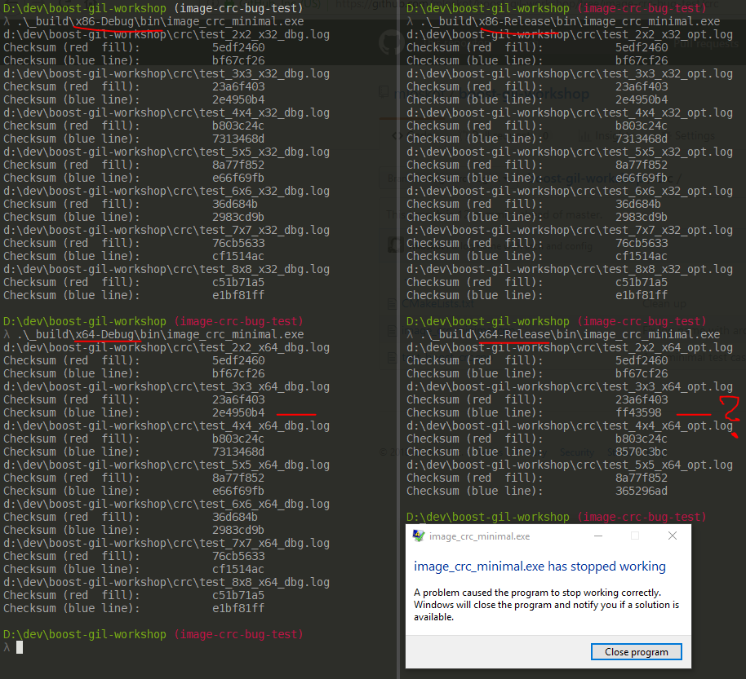Click the Close program button in the dialog
The width and height of the screenshot is (746, 679).
(636, 651)
